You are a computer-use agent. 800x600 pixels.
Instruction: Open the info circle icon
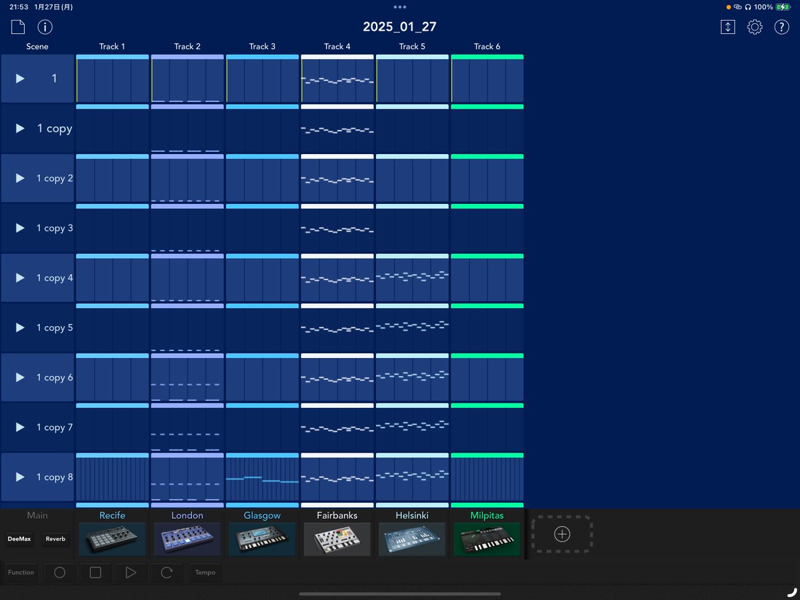pyautogui.click(x=45, y=27)
